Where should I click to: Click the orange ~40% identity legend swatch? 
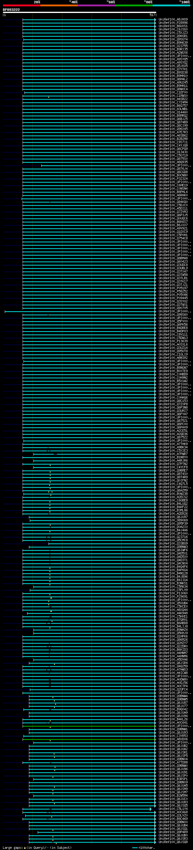59,5
